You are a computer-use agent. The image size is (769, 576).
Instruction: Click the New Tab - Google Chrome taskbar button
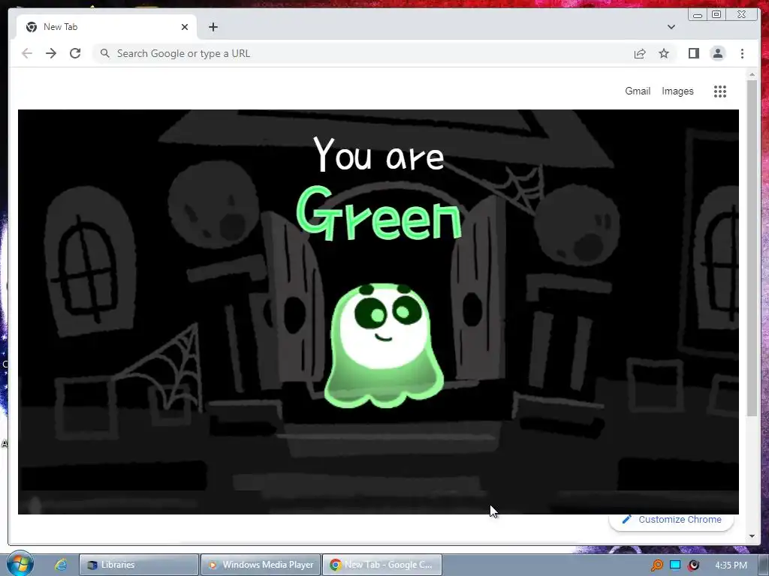coord(382,565)
